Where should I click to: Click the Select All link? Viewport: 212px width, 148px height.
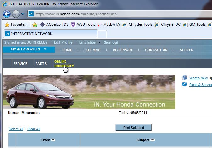click(x=16, y=129)
